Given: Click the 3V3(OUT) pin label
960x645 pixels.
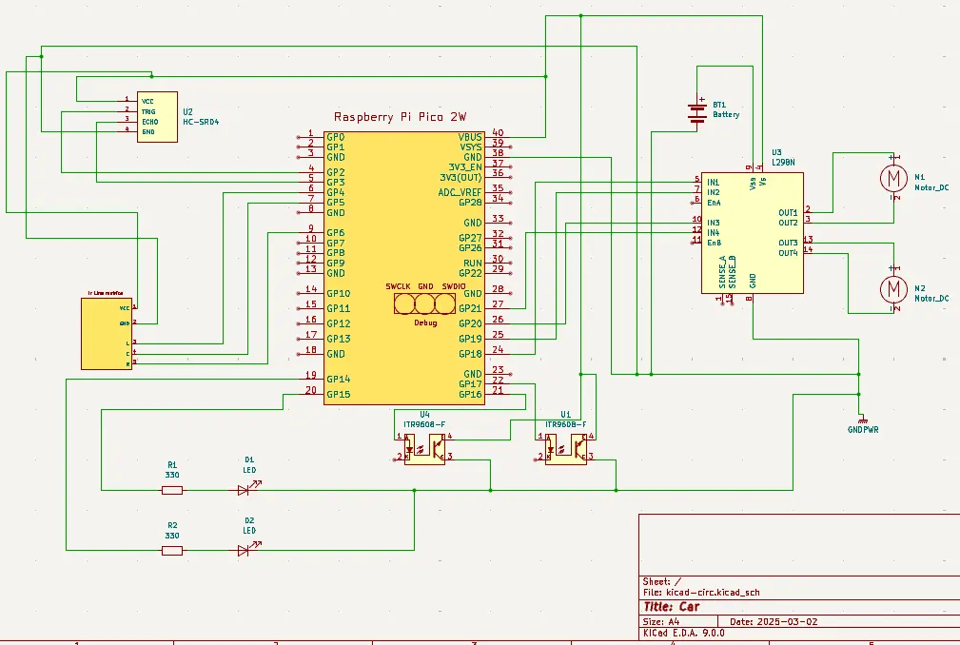Looking at the screenshot, I should pyautogui.click(x=461, y=178).
